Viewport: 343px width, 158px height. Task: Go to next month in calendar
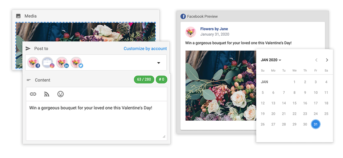tap(327, 60)
